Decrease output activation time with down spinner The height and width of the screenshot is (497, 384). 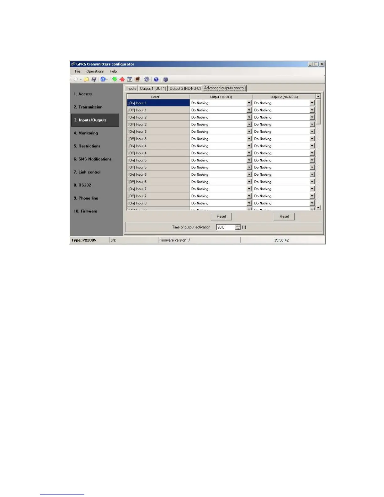pyautogui.click(x=238, y=229)
